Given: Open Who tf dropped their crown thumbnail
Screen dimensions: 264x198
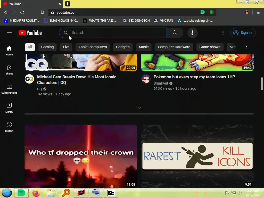Looking at the screenshot, I should [x=81, y=156].
